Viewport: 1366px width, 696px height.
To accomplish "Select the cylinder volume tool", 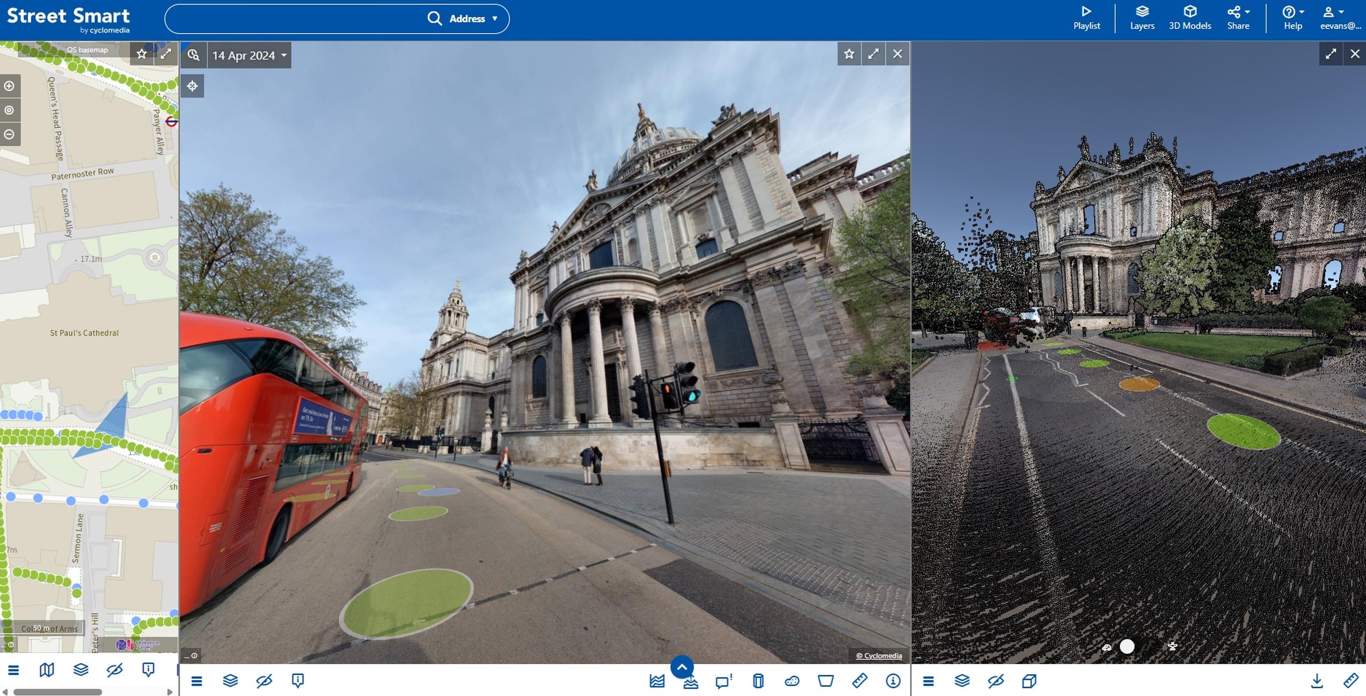I will point(758,680).
